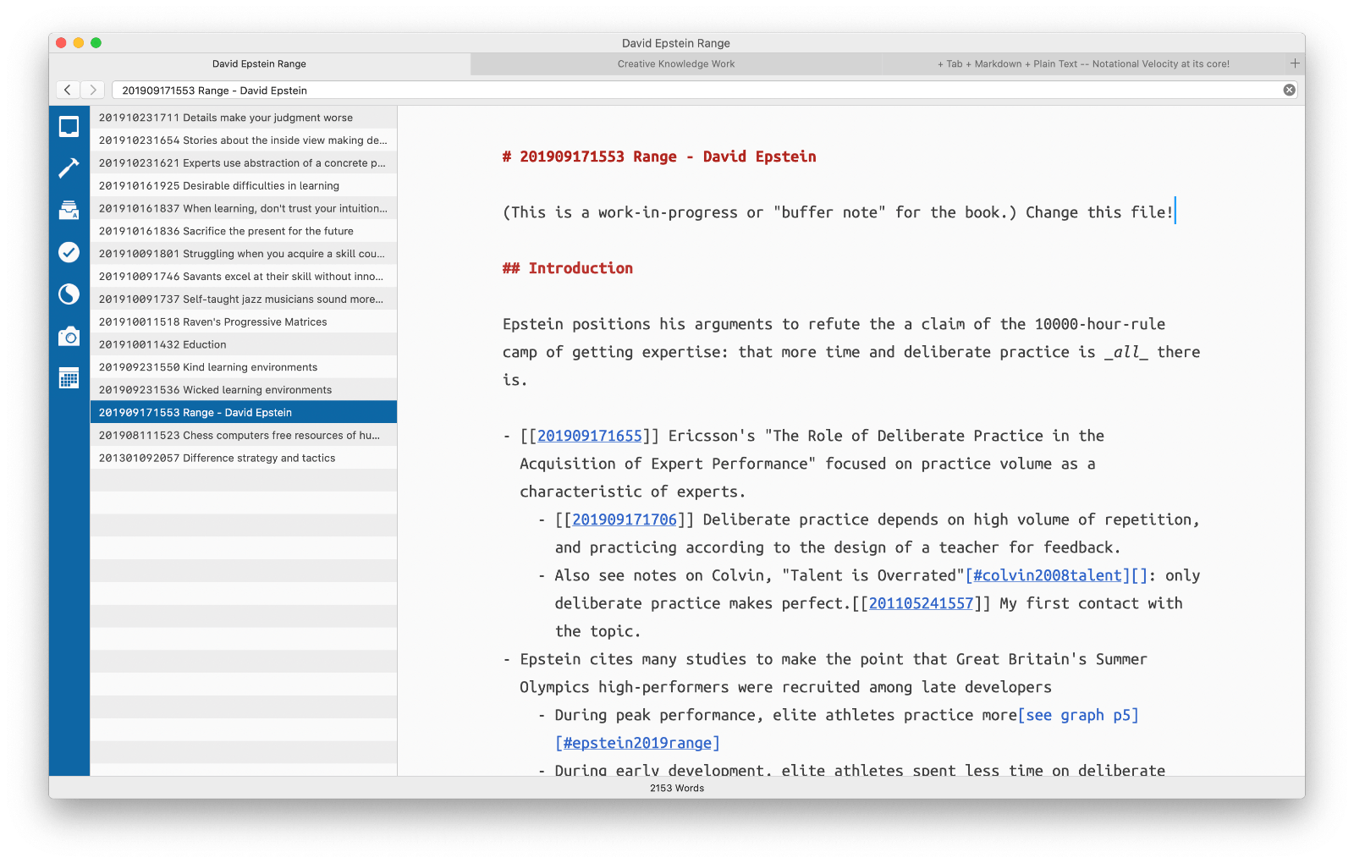1354x863 pixels.
Task: Open note 'Sacrifice the present for the future'
Action: click(244, 231)
